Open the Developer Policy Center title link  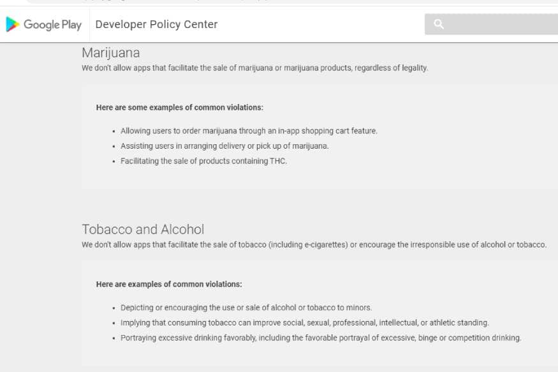tap(156, 24)
